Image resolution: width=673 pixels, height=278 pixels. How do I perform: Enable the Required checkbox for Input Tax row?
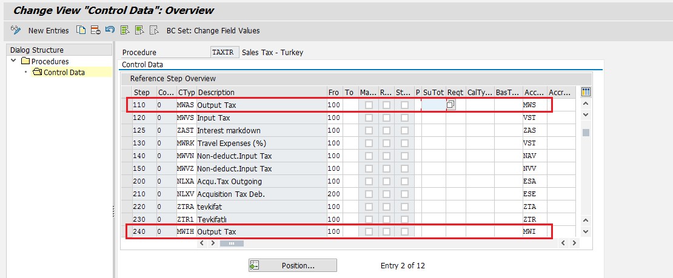point(386,118)
